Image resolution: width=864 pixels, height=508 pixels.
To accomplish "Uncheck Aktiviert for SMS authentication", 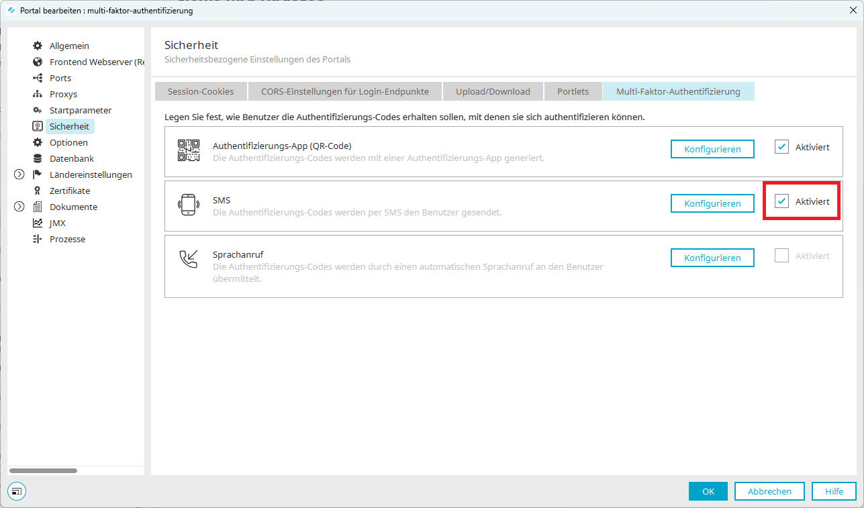I will [781, 201].
